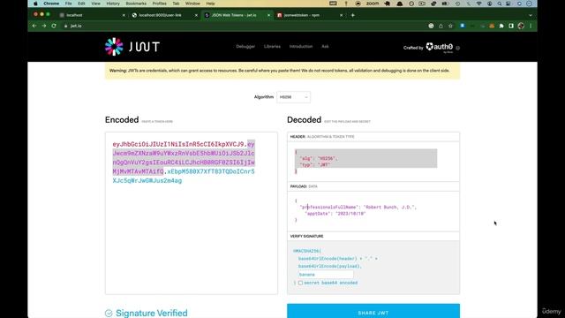Open the Algorithm HS256 dropdown
Screen dimensions: 565x318
pos(293,97)
